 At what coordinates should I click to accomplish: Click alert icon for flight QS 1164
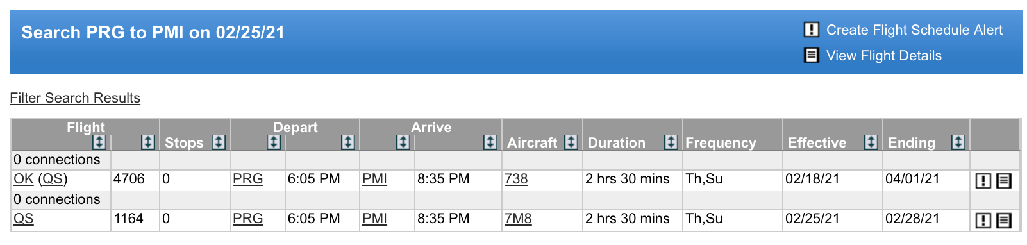[x=983, y=221]
